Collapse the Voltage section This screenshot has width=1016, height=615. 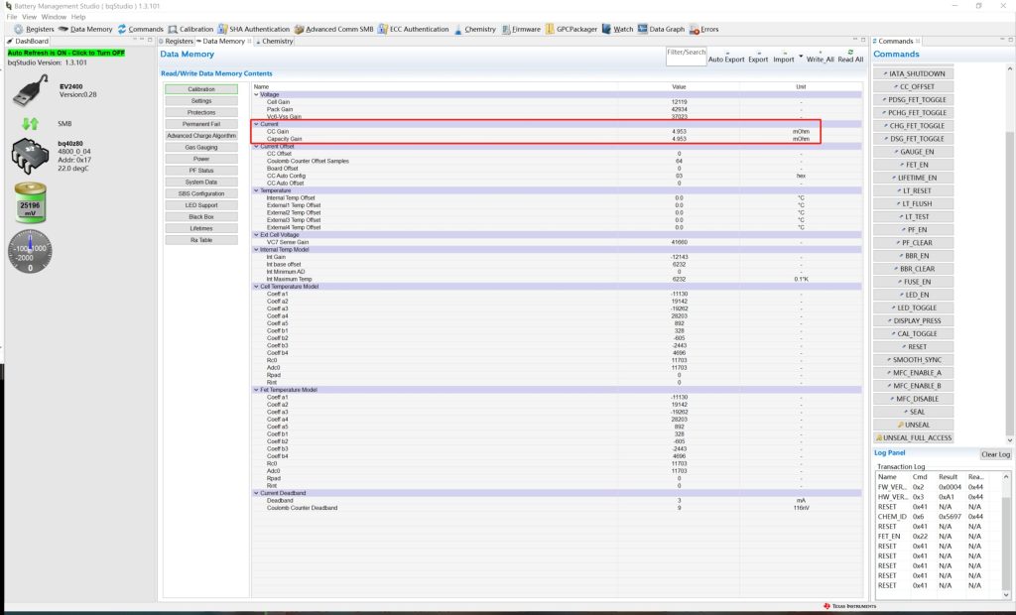tap(256, 94)
